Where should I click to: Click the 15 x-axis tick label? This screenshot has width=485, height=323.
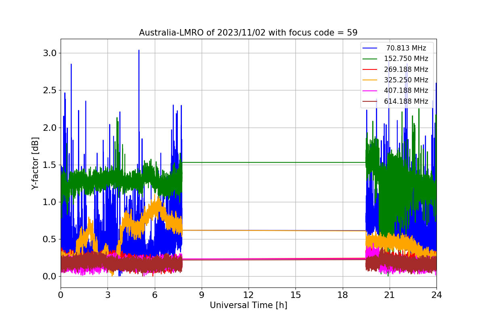tap(295, 295)
